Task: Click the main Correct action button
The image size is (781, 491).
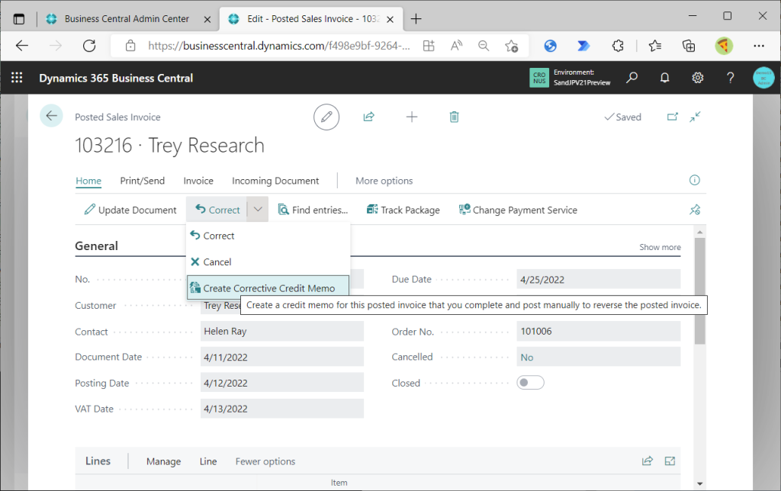Action: (217, 210)
